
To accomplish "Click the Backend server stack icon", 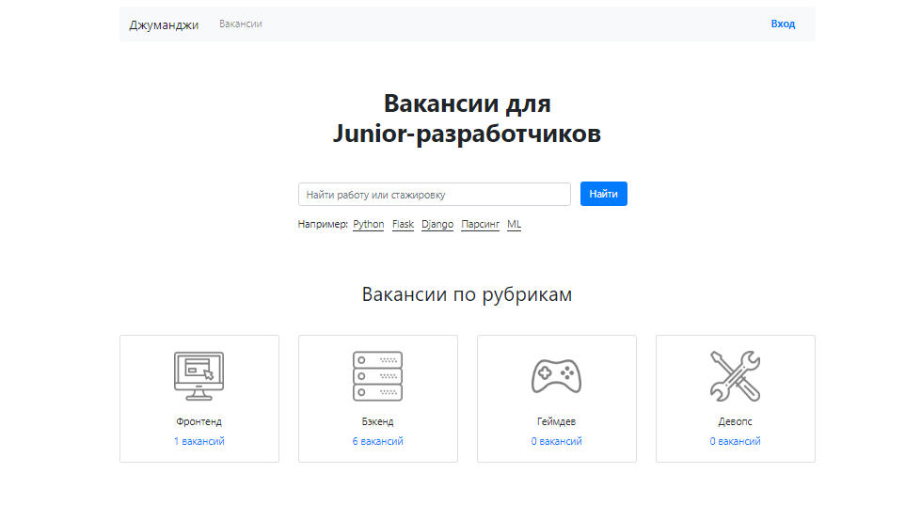I will (377, 375).
